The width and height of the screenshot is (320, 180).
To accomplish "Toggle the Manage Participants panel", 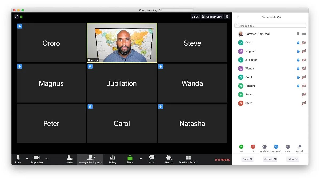I will [x=90, y=159].
